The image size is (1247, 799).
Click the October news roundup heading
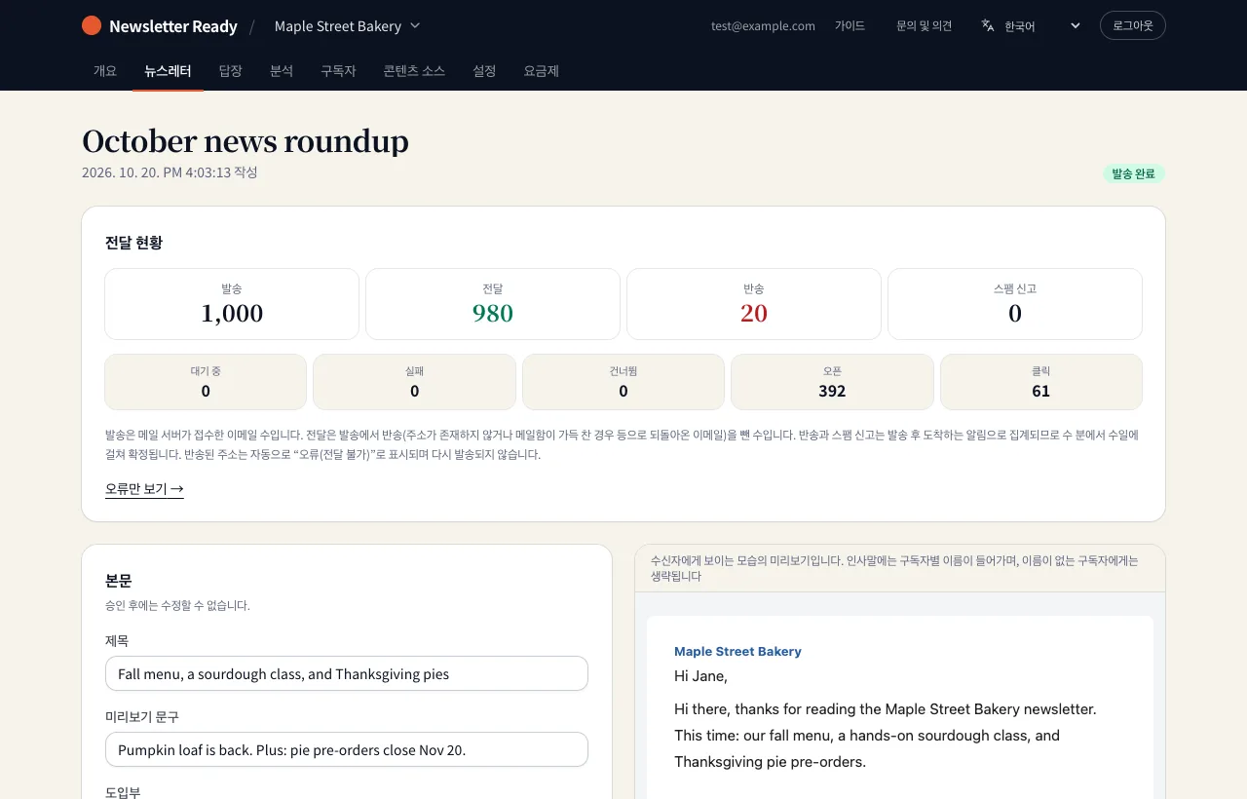point(246,141)
